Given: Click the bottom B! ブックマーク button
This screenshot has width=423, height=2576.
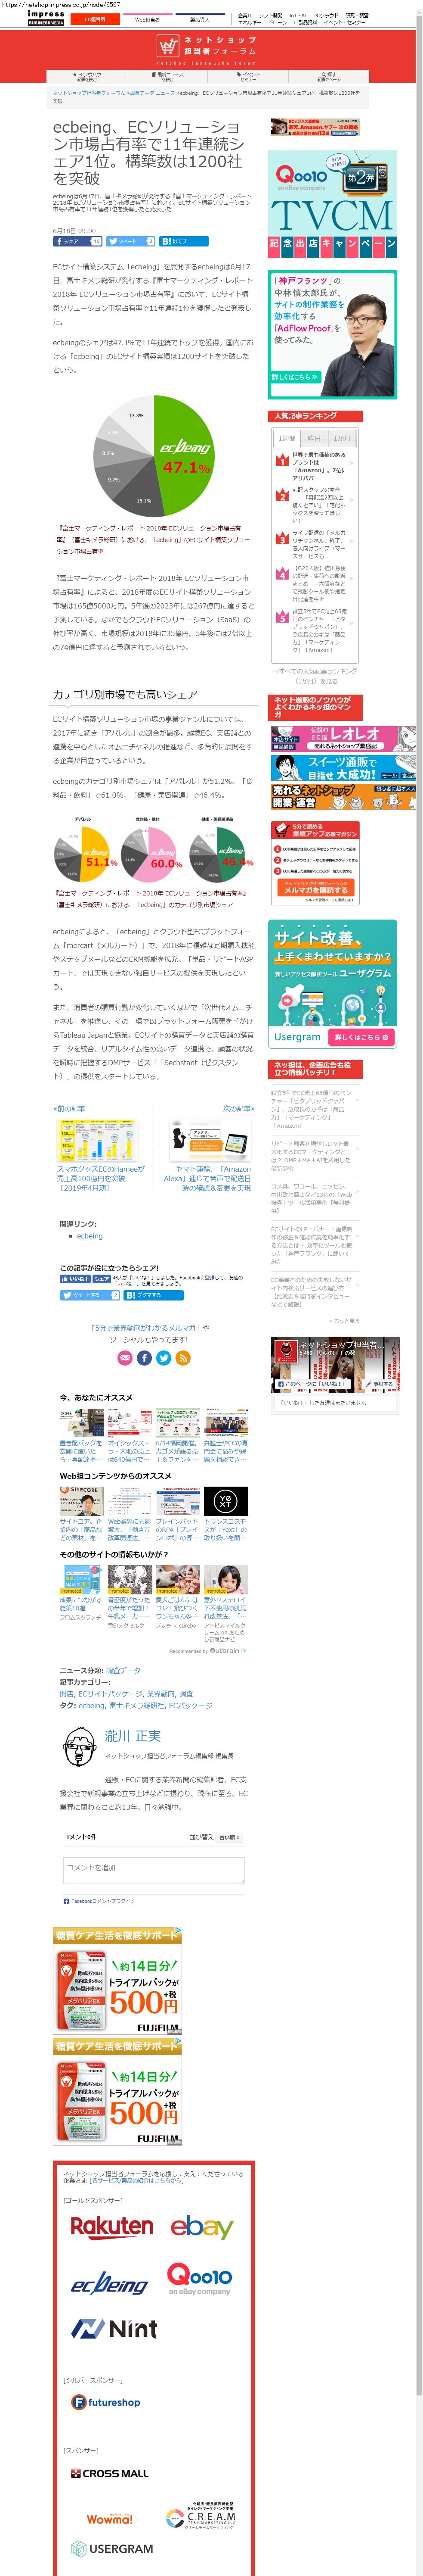Looking at the screenshot, I should pyautogui.click(x=153, y=1295).
